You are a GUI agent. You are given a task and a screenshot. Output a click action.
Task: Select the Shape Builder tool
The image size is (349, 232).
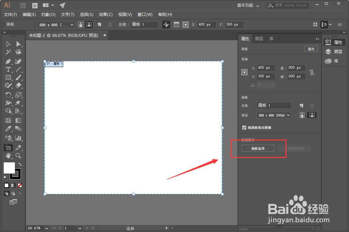8,111
